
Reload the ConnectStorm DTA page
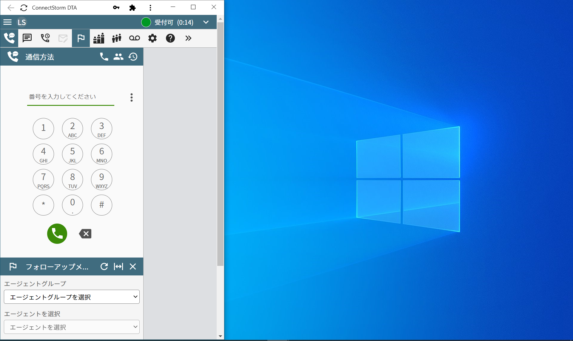(24, 8)
